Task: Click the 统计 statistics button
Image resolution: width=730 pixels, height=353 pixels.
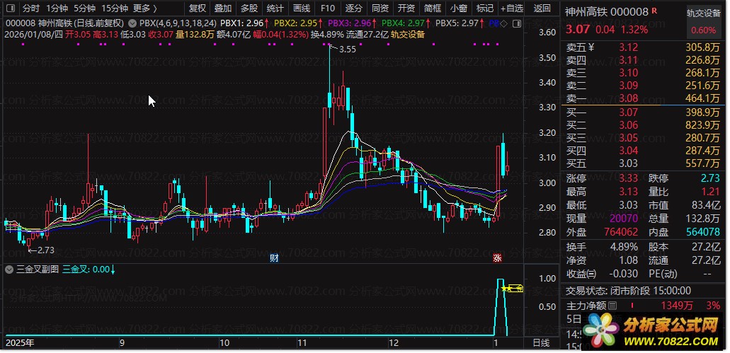Action: point(275,8)
